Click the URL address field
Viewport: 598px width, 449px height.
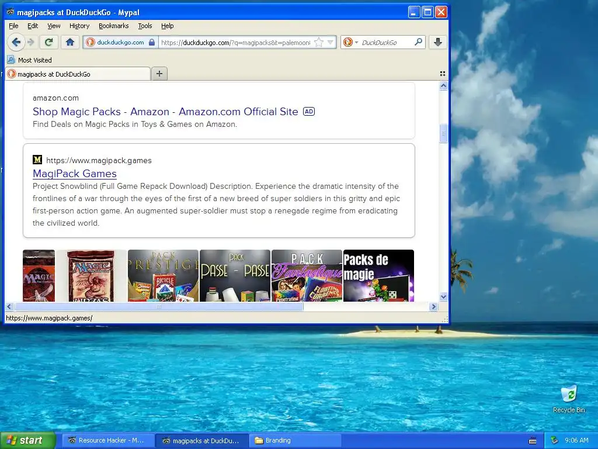pos(236,42)
